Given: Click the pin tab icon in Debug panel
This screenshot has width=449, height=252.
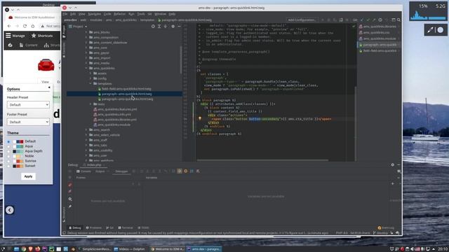Looking at the screenshot, I should point(70,206).
